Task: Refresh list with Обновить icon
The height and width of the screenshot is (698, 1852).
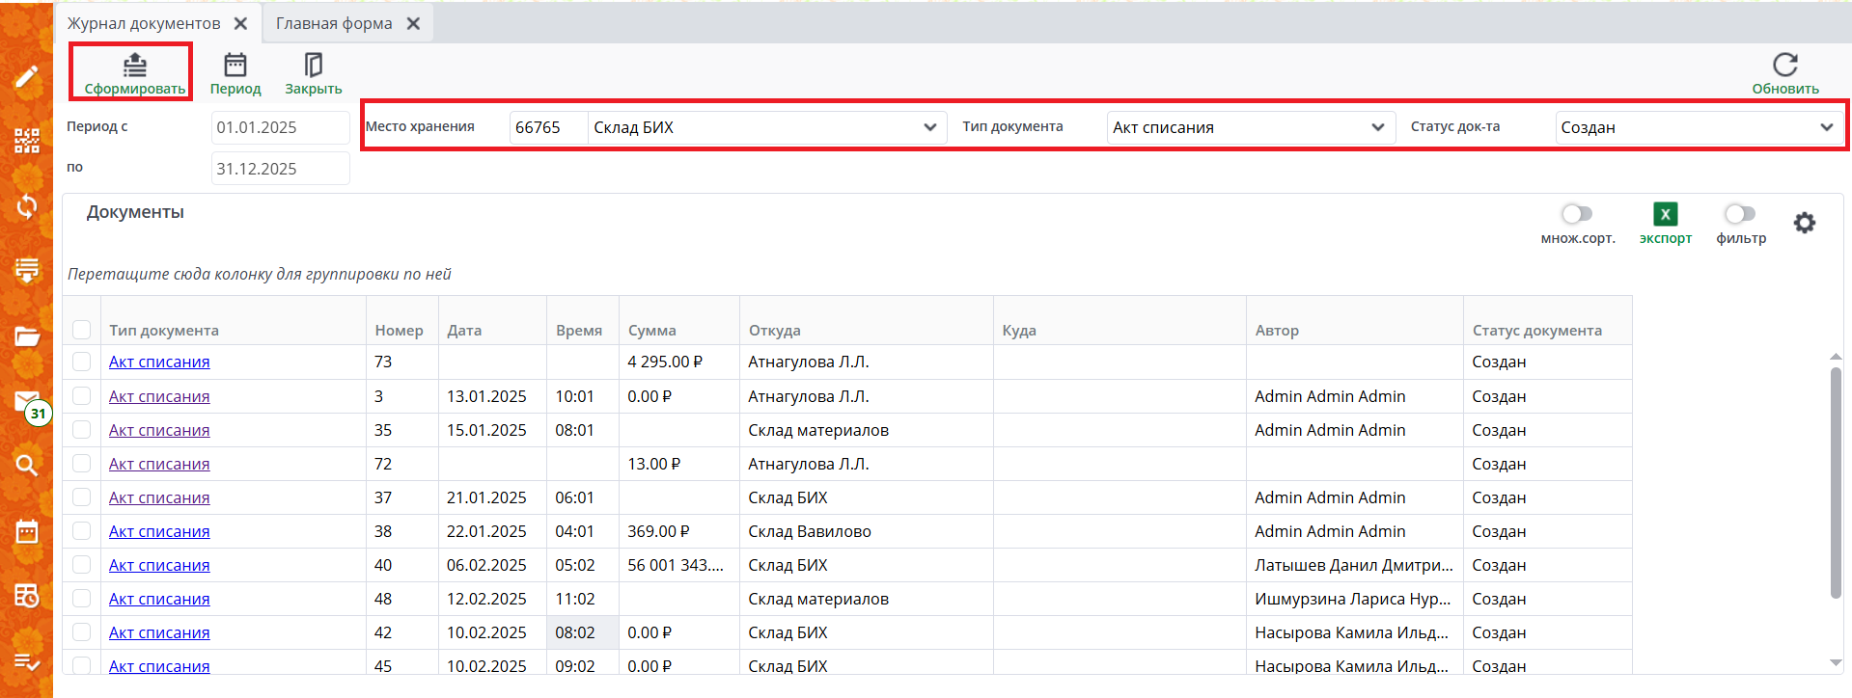Action: click(x=1784, y=66)
